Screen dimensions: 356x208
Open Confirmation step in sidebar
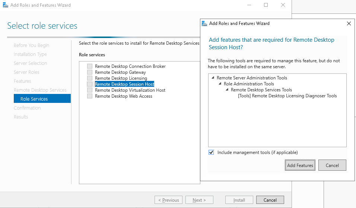[x=27, y=108]
